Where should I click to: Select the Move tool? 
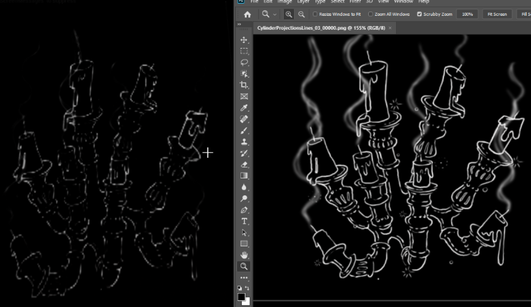244,40
